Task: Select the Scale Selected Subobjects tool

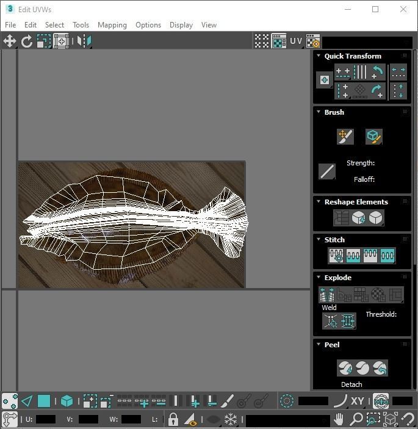Action: 44,41
